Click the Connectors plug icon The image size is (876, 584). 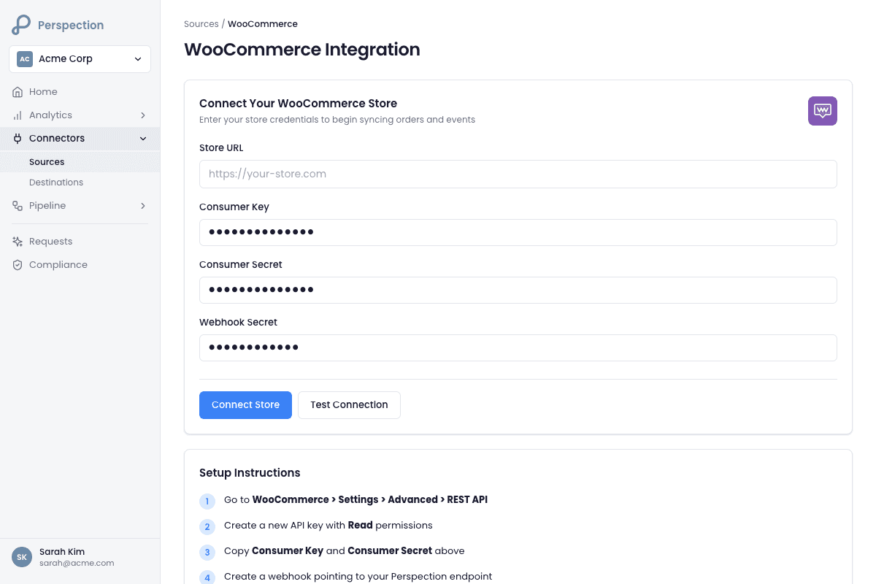tap(18, 139)
